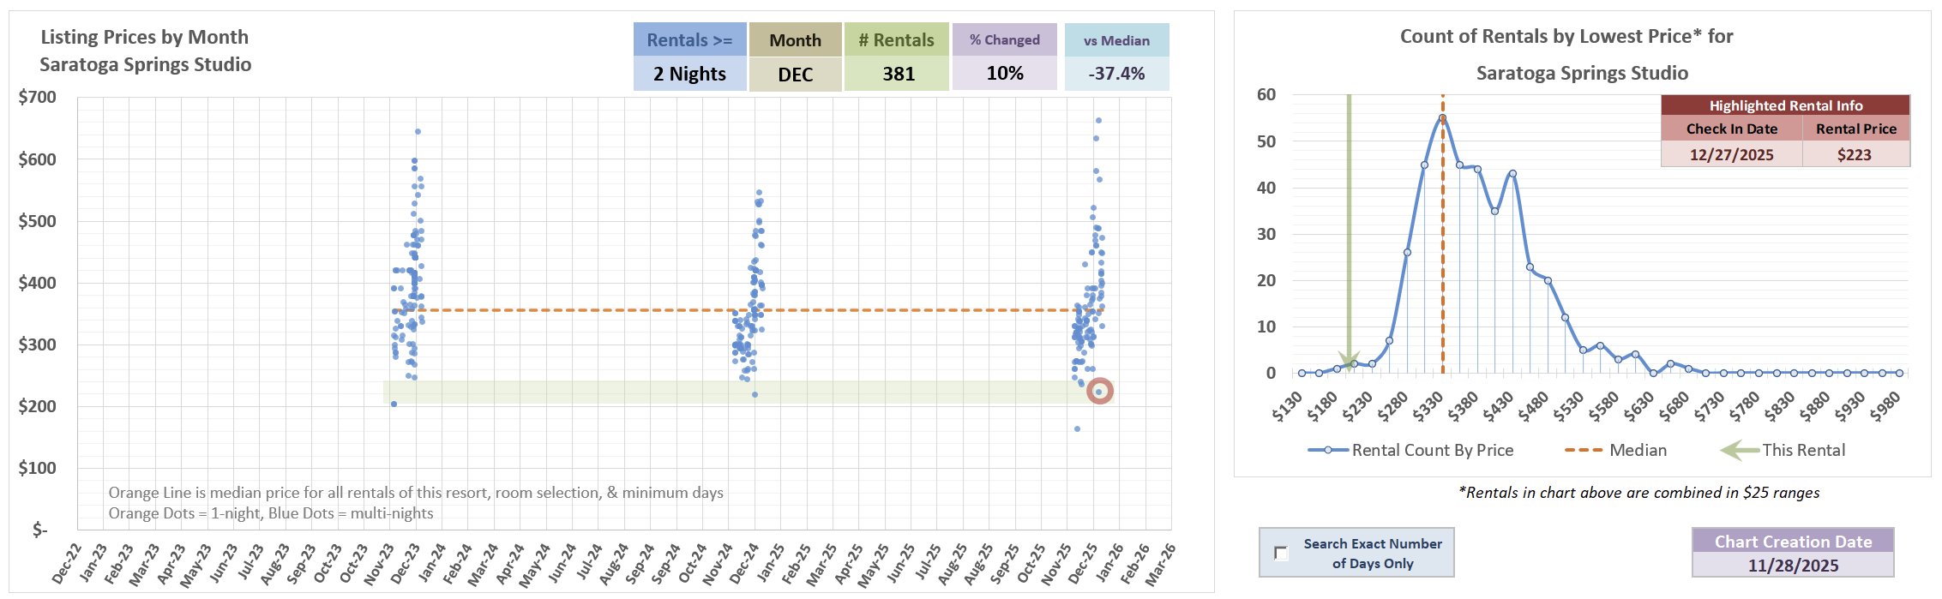Click the Median legend entry
1942x599 pixels.
pos(1615,450)
